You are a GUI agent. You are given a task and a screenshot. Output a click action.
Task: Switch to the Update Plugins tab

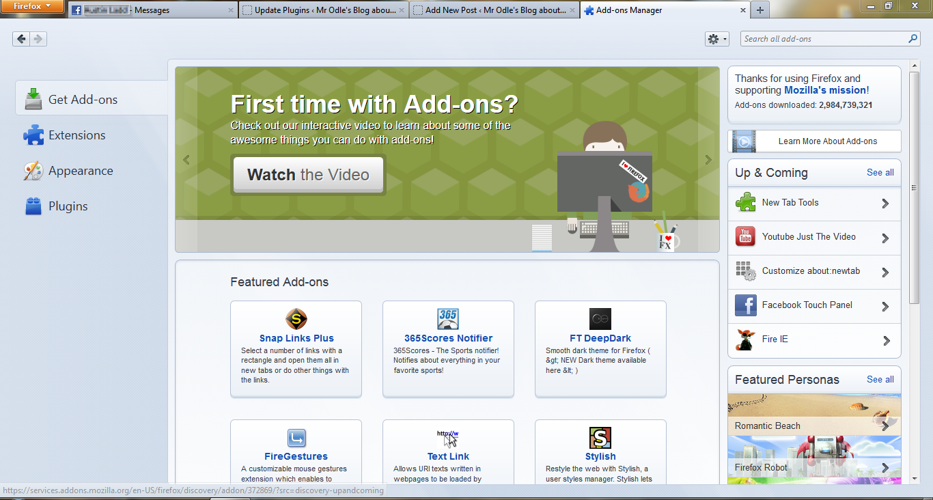[x=324, y=10]
